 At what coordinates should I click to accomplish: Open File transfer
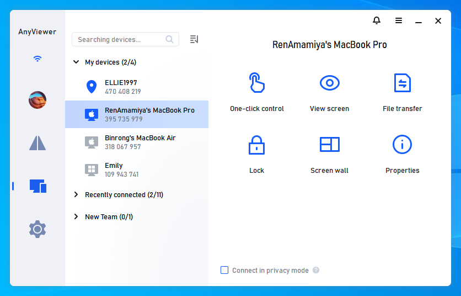click(x=402, y=92)
